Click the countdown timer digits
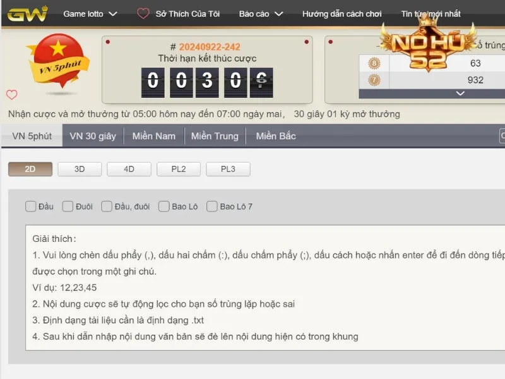Image resolution: width=505 pixels, height=379 pixels. (207, 83)
